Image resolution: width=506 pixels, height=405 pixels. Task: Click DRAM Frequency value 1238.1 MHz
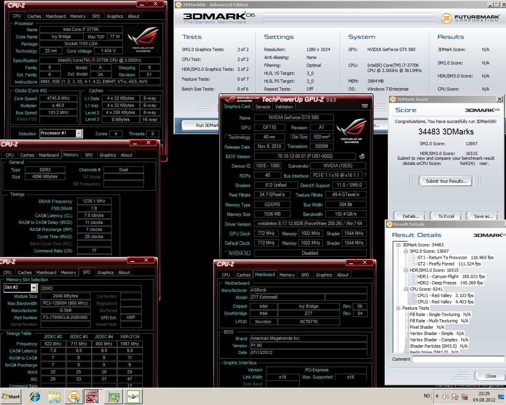click(94, 201)
